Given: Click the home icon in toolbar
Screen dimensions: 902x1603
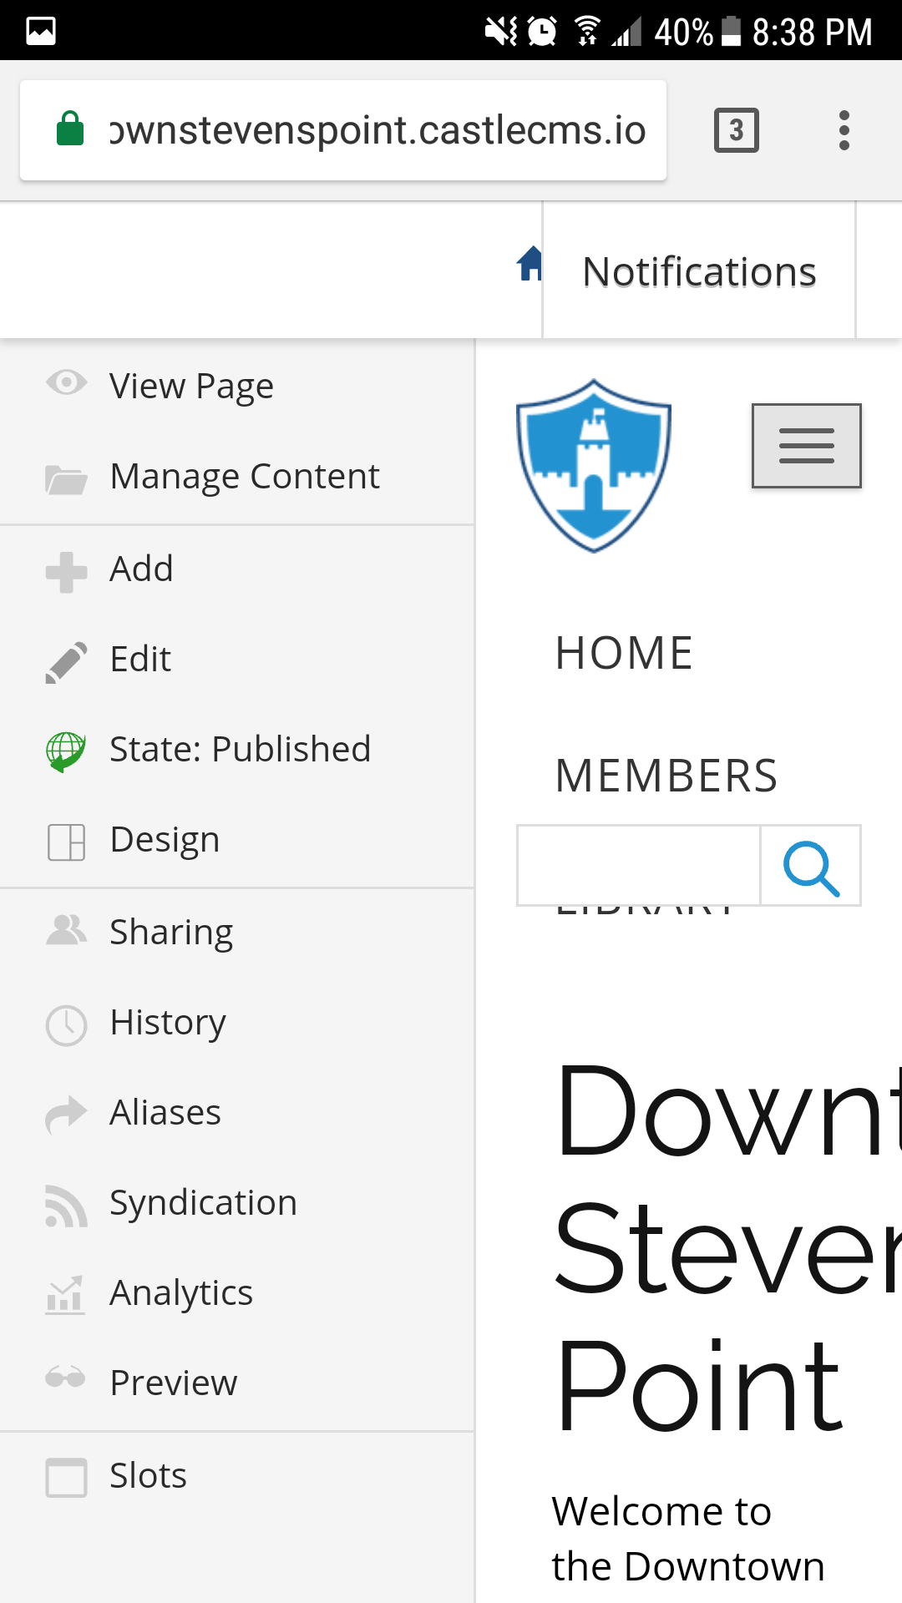Looking at the screenshot, I should point(530,264).
